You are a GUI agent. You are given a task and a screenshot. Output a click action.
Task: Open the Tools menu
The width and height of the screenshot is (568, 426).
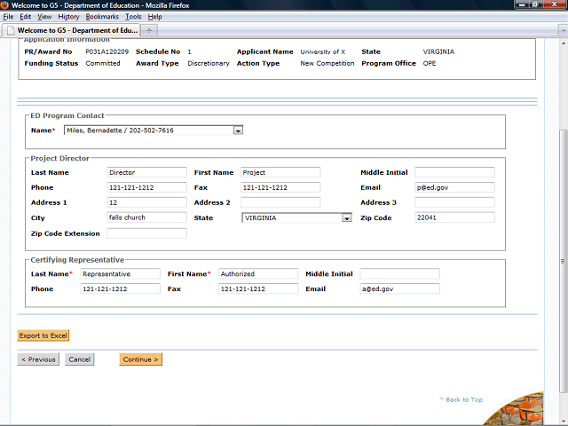click(x=133, y=17)
